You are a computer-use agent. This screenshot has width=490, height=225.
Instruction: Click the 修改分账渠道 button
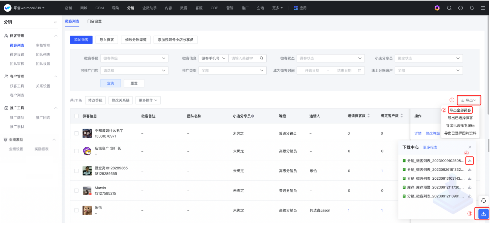(136, 40)
